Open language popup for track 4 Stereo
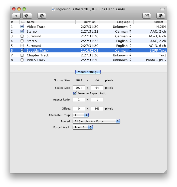The image size is (177, 187). coord(130,41)
